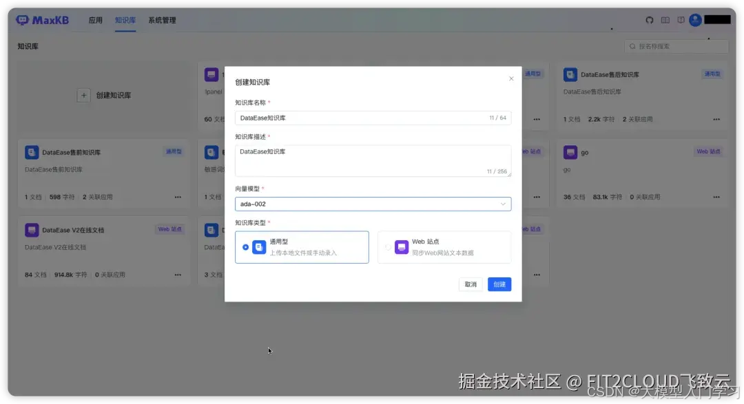Image resolution: width=744 pixels, height=404 pixels.
Task: Click the MaxKB logo
Action: [x=42, y=20]
